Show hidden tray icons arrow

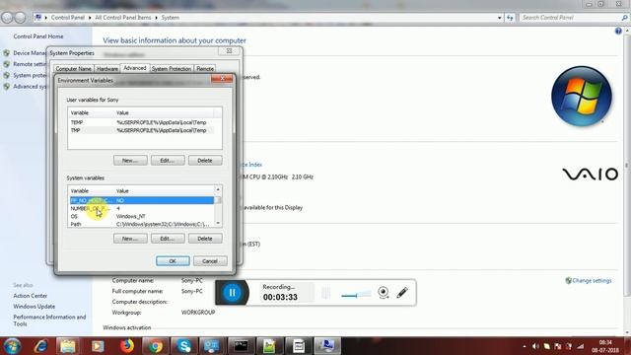(524, 346)
